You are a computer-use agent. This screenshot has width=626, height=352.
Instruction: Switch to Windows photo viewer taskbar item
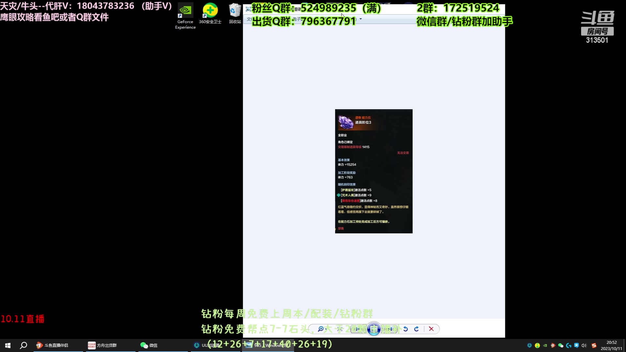(x=268, y=345)
